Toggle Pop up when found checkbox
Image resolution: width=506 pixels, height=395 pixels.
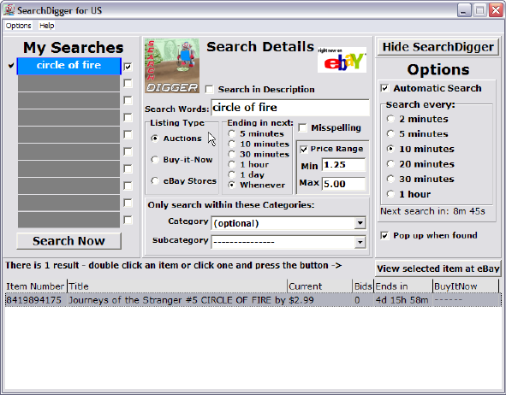384,235
